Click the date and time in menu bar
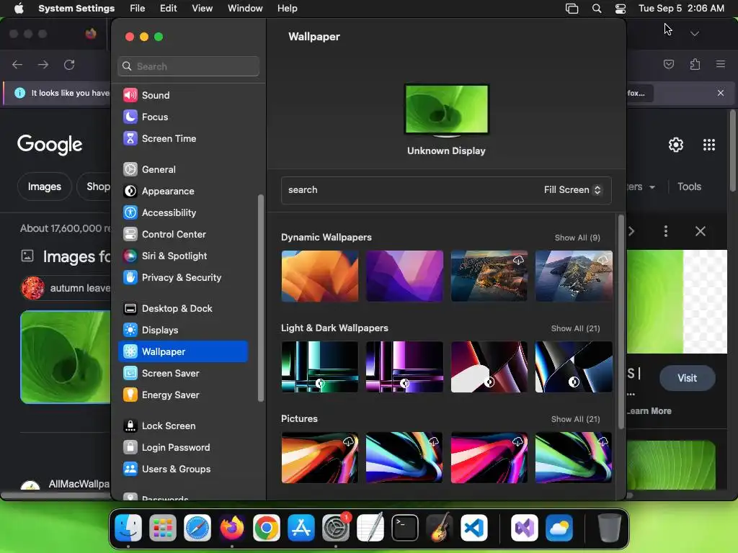Viewport: 738px width, 553px height. (681, 9)
